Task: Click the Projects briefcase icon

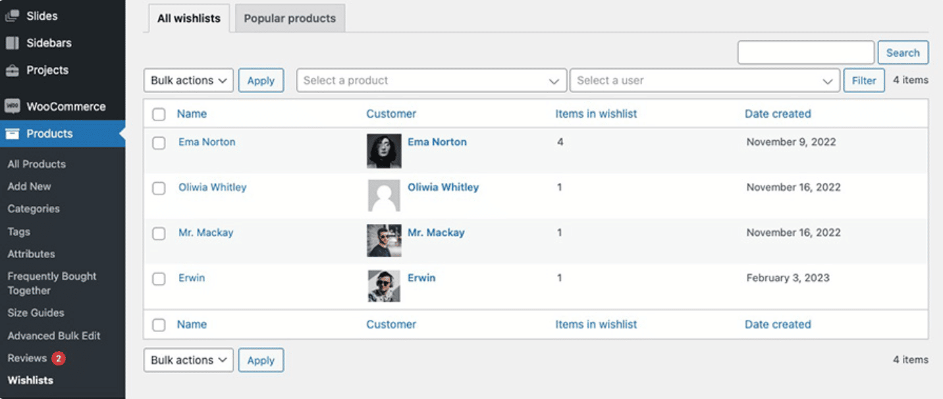Action: tap(12, 70)
